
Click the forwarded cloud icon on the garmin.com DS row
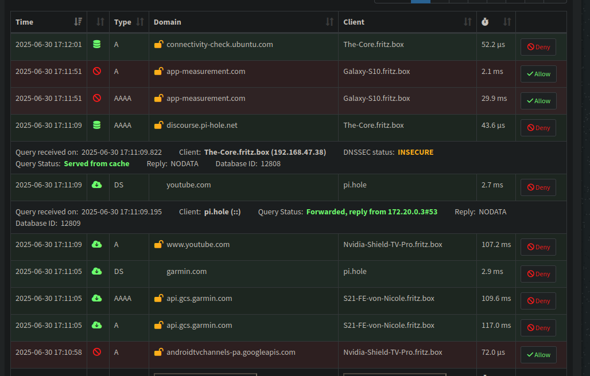[96, 272]
